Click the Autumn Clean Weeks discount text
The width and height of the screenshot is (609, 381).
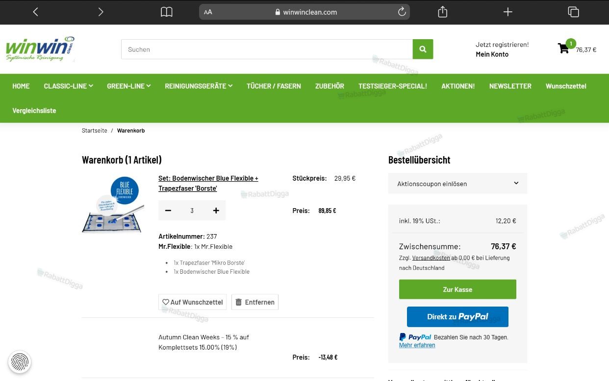point(203,342)
